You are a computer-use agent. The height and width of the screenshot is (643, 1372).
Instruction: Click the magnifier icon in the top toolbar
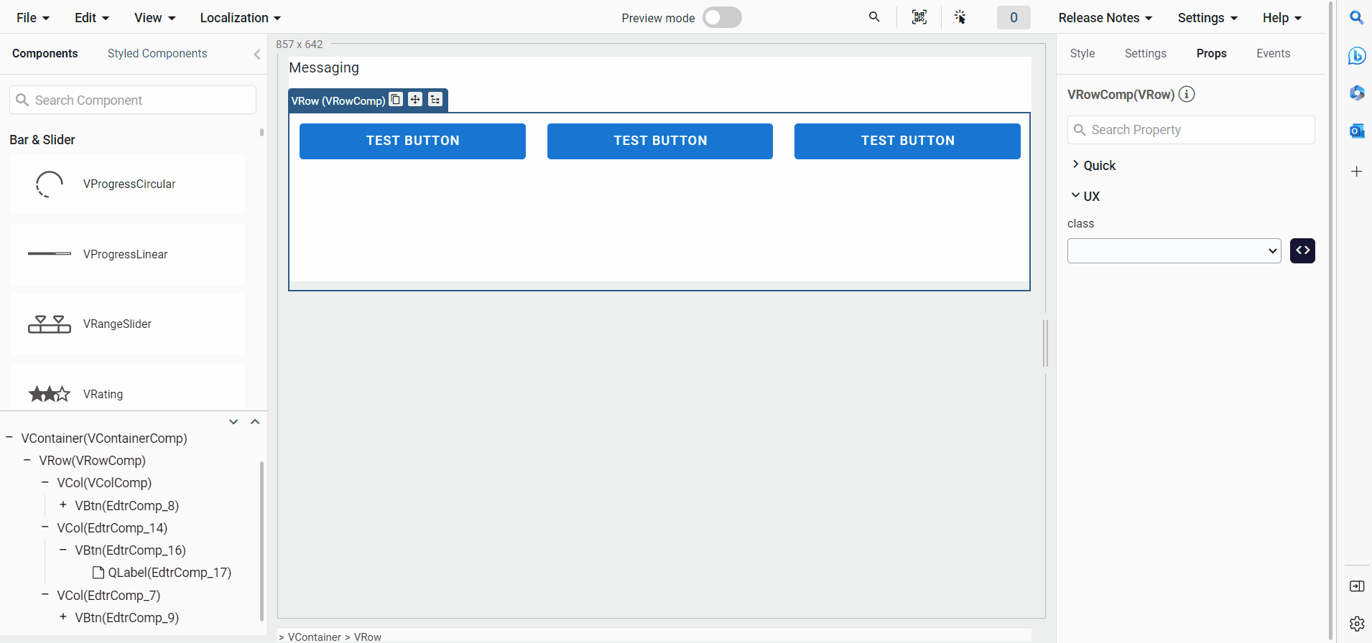874,17
